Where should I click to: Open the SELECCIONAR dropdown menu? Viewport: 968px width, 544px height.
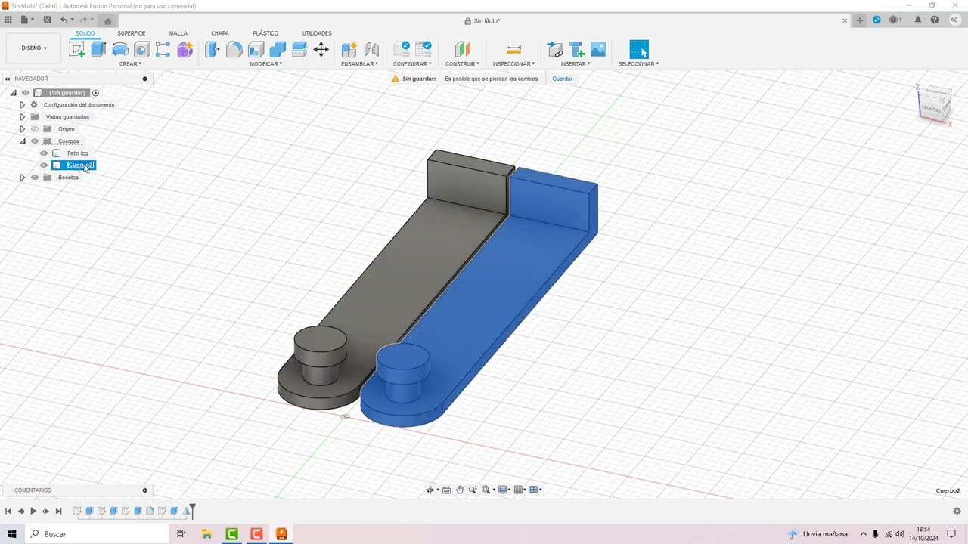(639, 64)
